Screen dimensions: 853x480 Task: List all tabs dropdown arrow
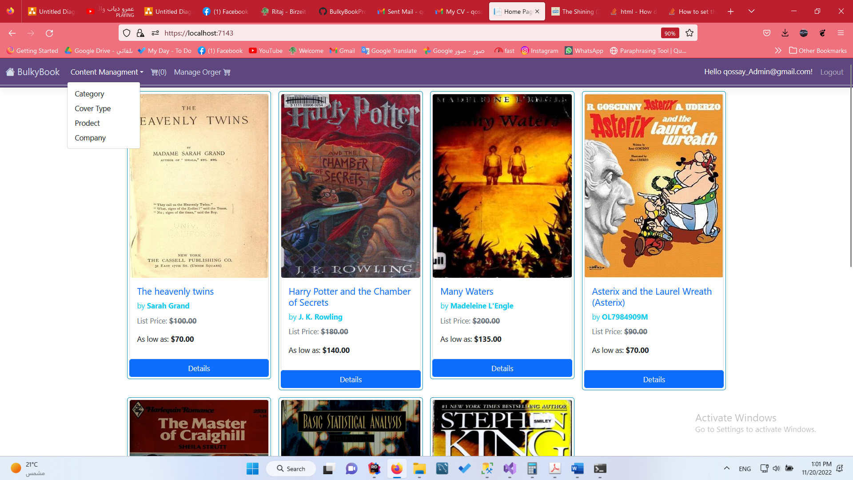751,11
